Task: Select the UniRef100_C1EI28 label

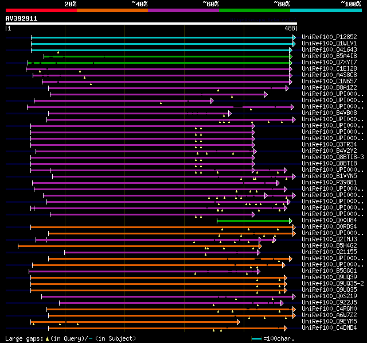Action: 329,69
